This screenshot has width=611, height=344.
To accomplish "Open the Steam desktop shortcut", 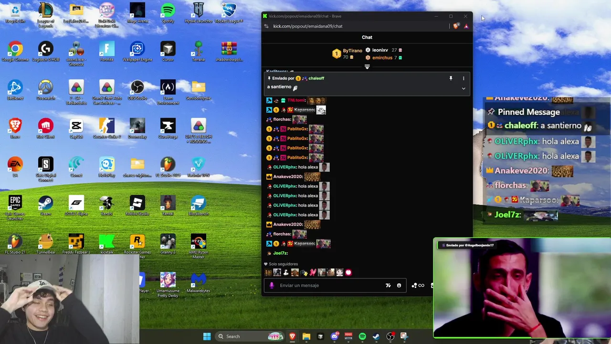I will click(x=45, y=206).
